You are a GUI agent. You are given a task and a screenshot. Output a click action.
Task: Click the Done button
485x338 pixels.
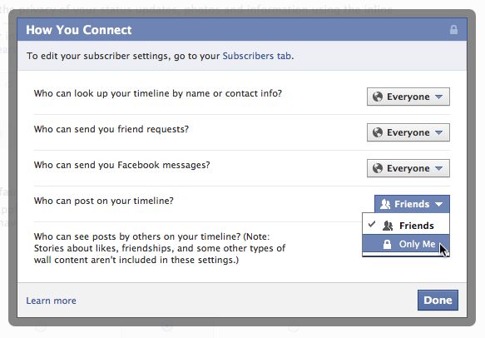coord(438,300)
